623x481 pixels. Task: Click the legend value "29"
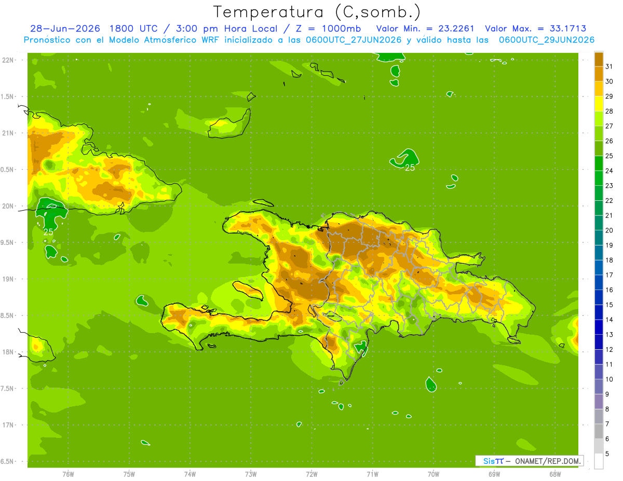click(610, 97)
